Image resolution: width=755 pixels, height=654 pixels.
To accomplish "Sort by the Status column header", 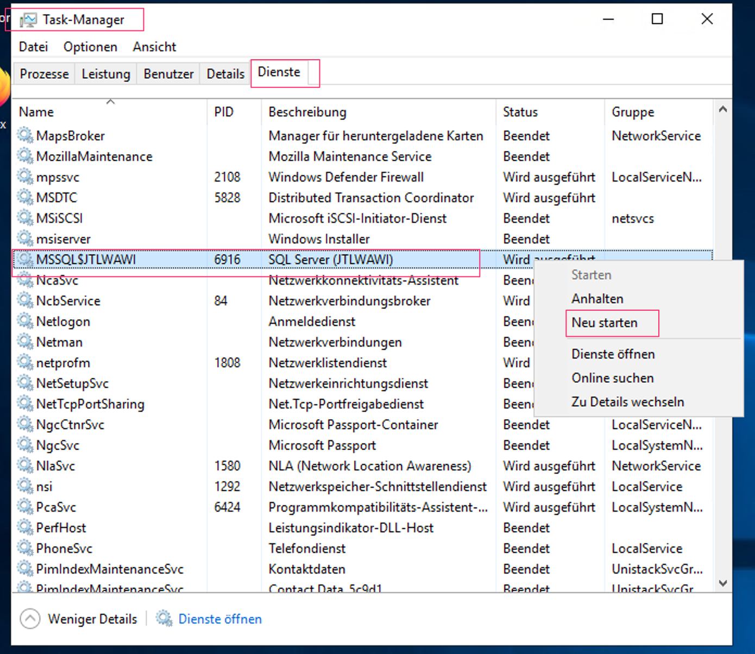I will coord(551,112).
